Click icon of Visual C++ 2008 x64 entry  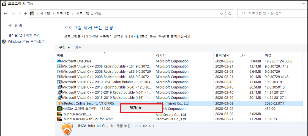59,66
